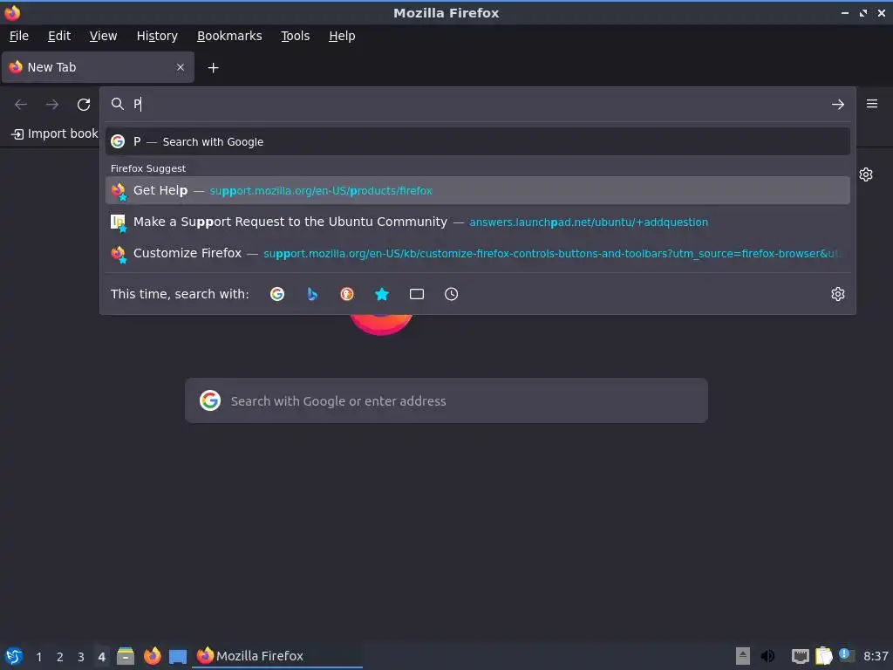Click the eject removable media tray icon
This screenshot has height=670, width=893.
pos(743,656)
